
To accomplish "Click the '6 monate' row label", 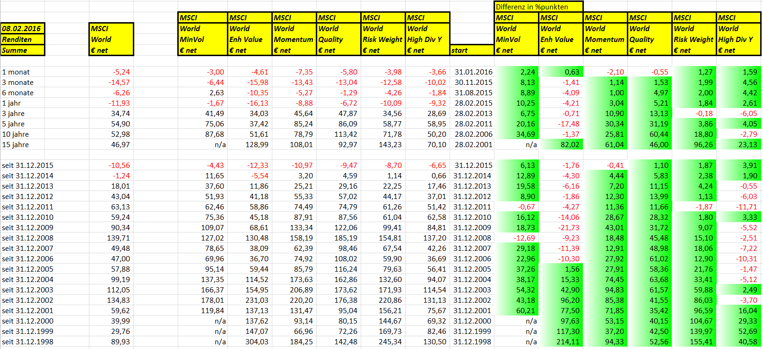I will (18, 93).
